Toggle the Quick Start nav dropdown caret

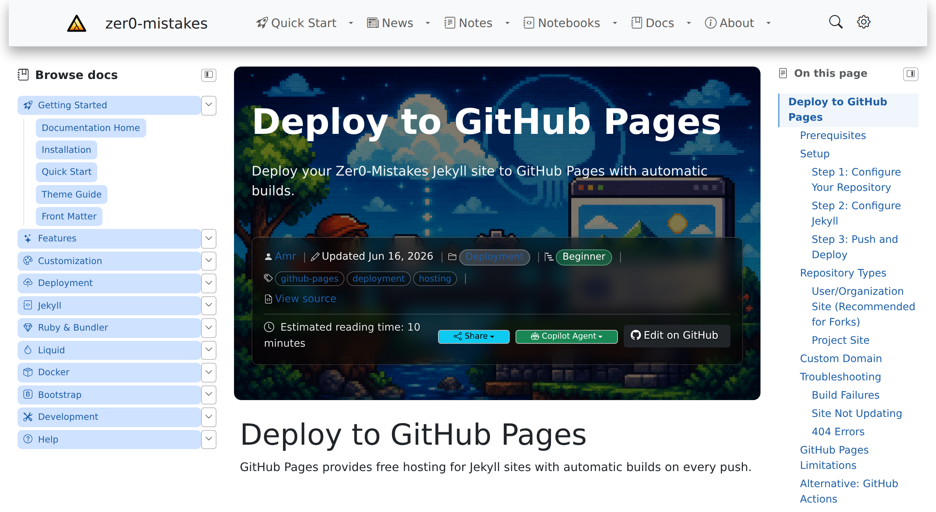click(351, 23)
